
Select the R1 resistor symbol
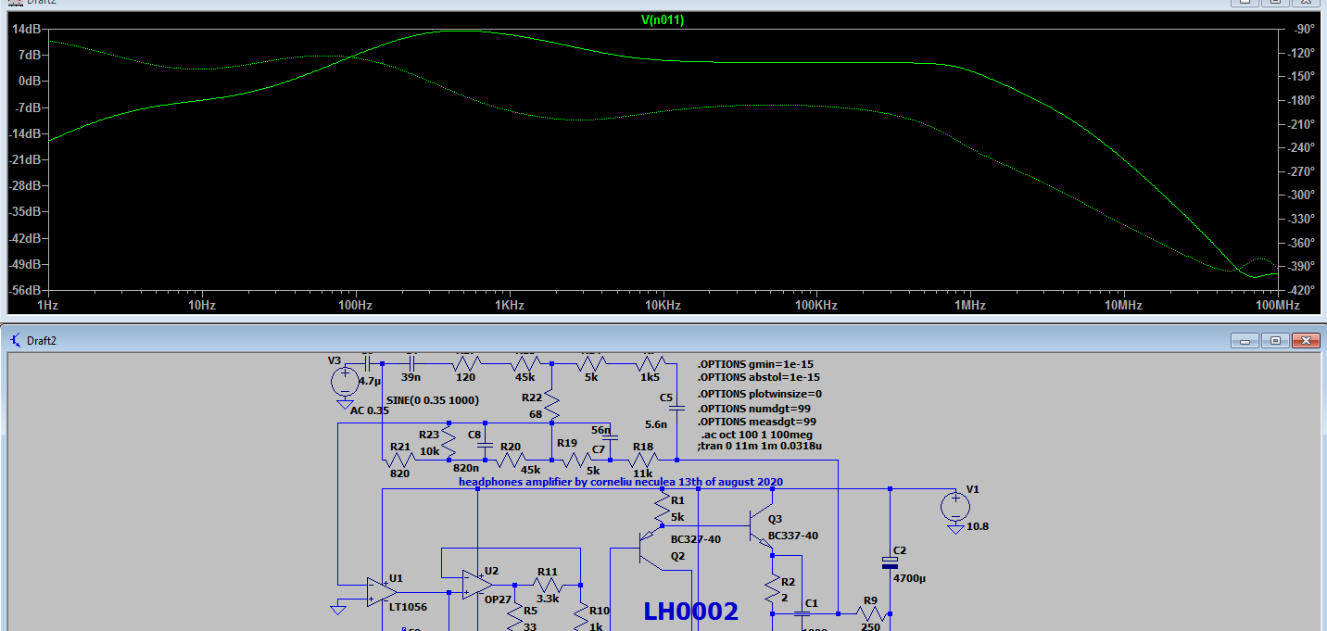663,507
